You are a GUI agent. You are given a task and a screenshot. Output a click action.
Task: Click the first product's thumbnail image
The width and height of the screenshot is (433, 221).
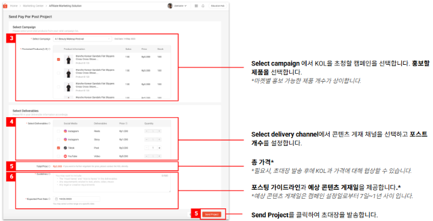[x=69, y=59]
